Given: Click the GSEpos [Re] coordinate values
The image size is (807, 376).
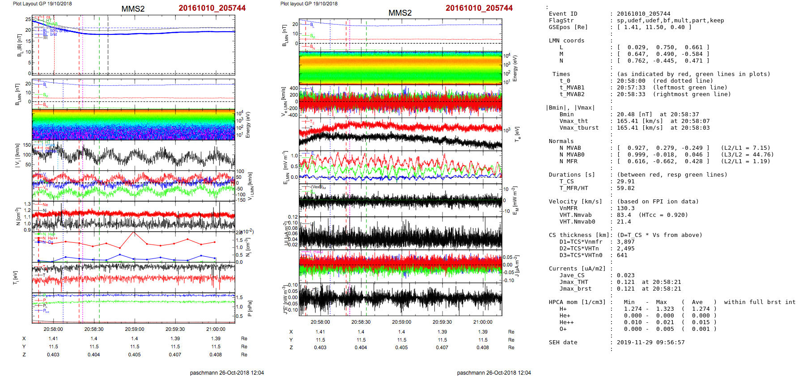Looking at the screenshot, I should (654, 27).
